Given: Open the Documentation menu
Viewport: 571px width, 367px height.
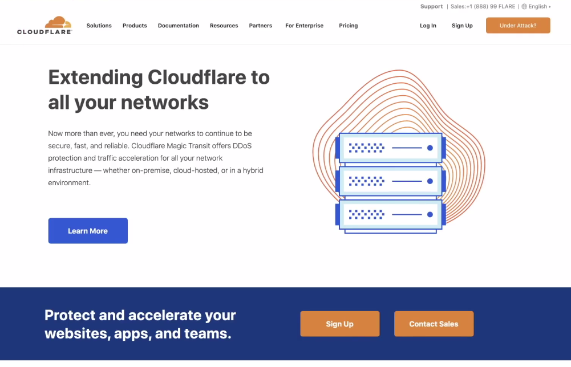Looking at the screenshot, I should 179,26.
